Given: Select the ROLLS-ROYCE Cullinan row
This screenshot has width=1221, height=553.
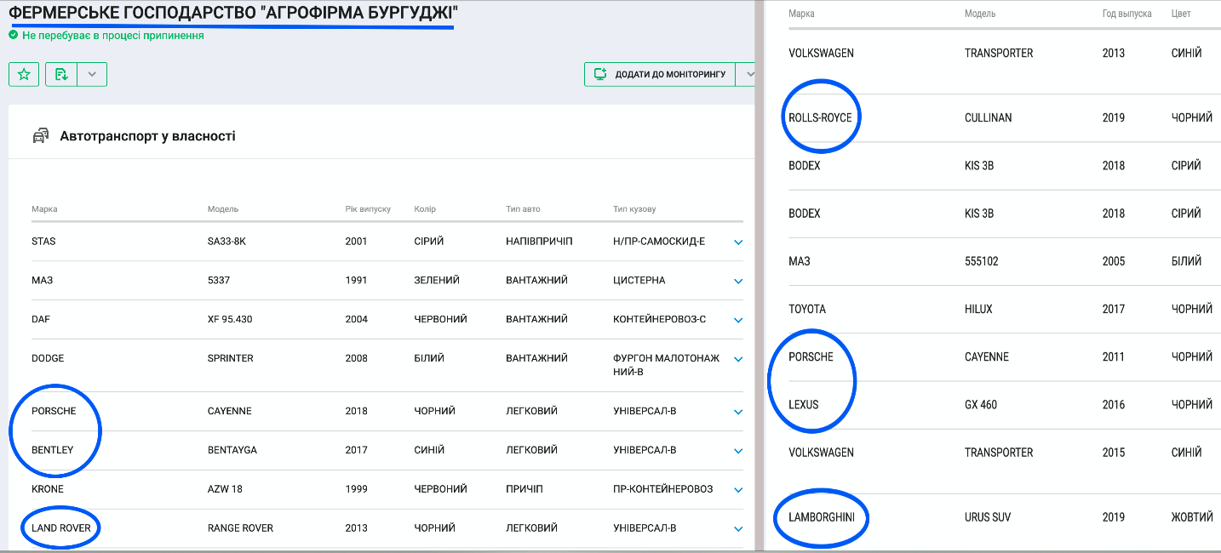Looking at the screenshot, I should point(988,118).
